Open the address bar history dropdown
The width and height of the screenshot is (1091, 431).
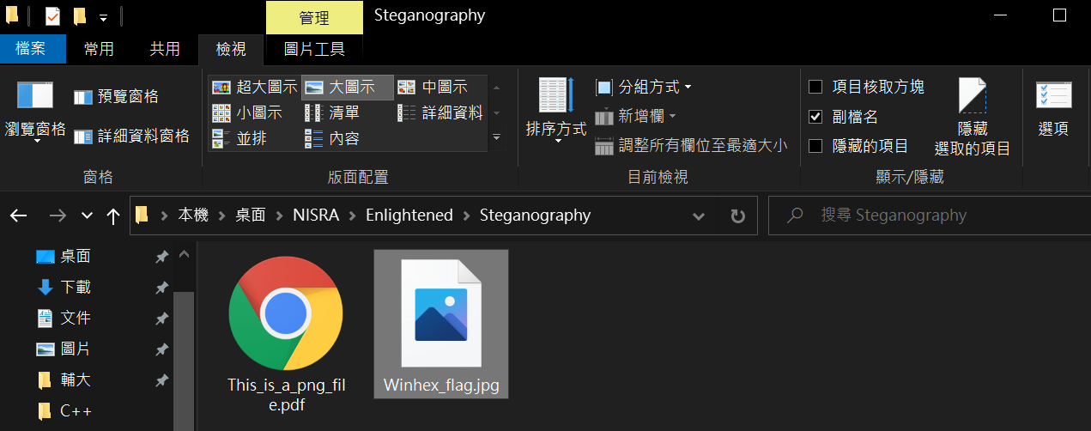coord(699,215)
